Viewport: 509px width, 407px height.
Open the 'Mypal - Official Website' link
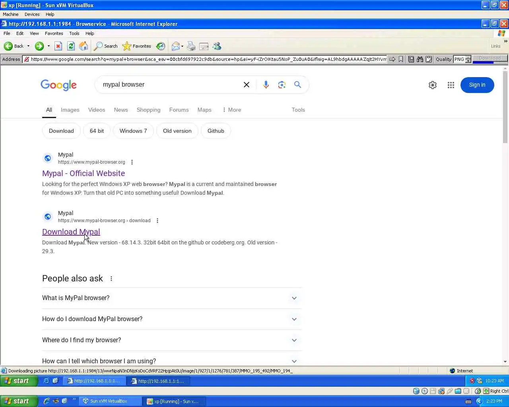click(84, 173)
